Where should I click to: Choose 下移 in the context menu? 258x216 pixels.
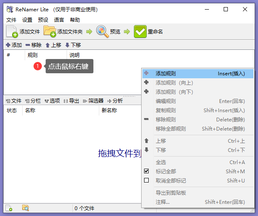pos(198,150)
